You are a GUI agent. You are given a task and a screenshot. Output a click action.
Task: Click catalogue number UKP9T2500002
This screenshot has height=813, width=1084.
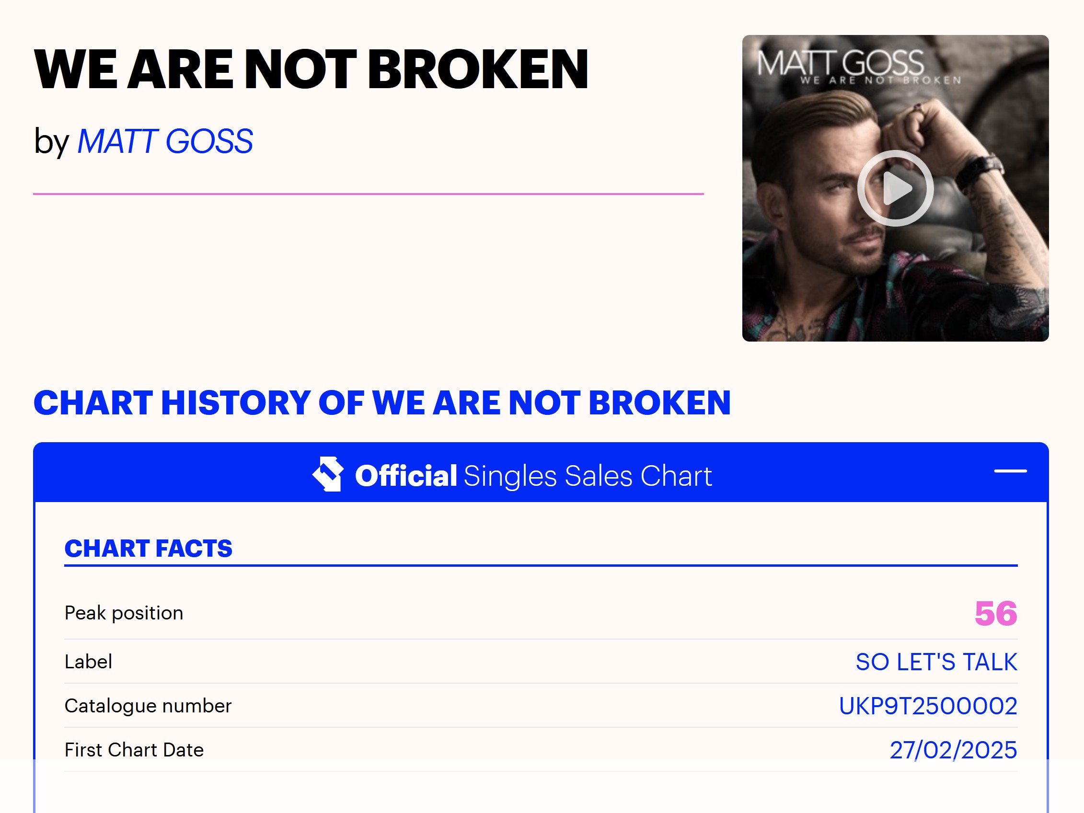[x=928, y=706]
